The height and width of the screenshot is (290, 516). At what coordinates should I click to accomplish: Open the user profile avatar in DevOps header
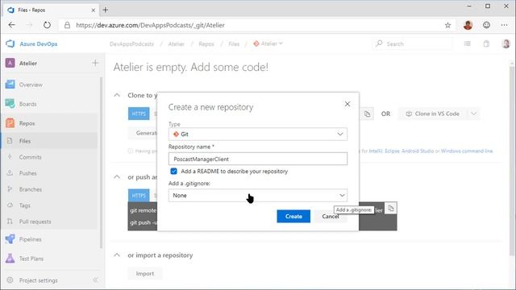pyautogui.click(x=506, y=43)
